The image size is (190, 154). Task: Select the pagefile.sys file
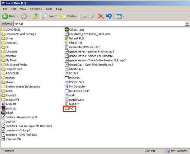(74, 99)
